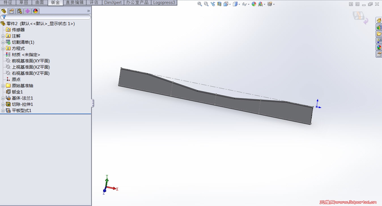The height and width of the screenshot is (206, 382).
Task: Open Appearances task pane icon
Action: (x=379, y=47)
